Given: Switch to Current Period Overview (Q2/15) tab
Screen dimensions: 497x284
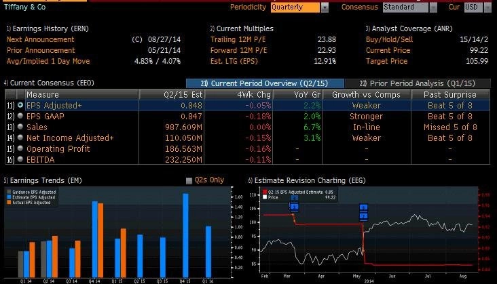Looking at the screenshot, I should click(x=265, y=83).
